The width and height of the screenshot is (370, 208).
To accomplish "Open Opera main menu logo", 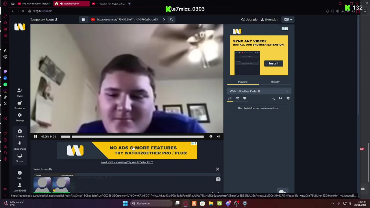I will [x=5, y=3].
